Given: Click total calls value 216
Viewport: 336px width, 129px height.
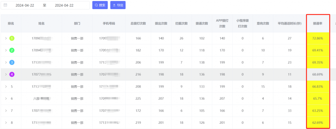Looking at the screenshot, I should tap(138, 75).
